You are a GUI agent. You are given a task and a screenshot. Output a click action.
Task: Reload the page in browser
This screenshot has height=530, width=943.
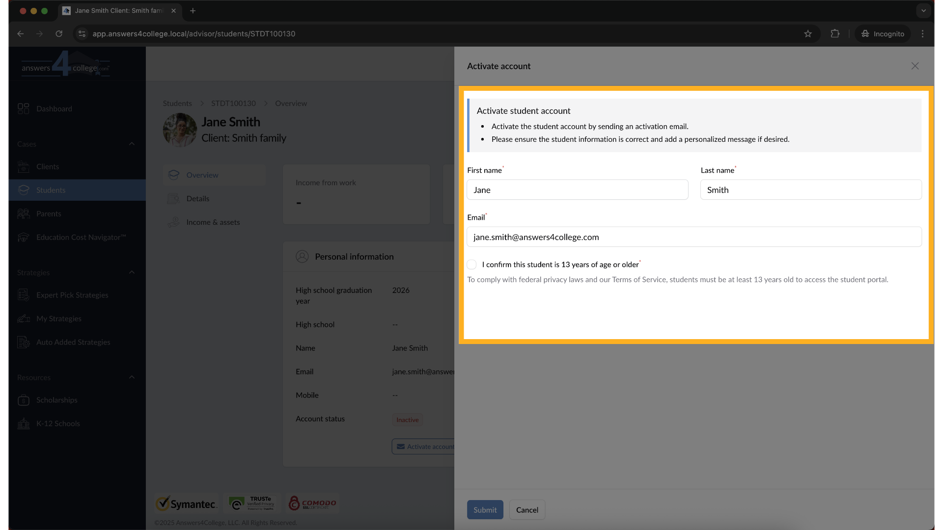coord(59,34)
